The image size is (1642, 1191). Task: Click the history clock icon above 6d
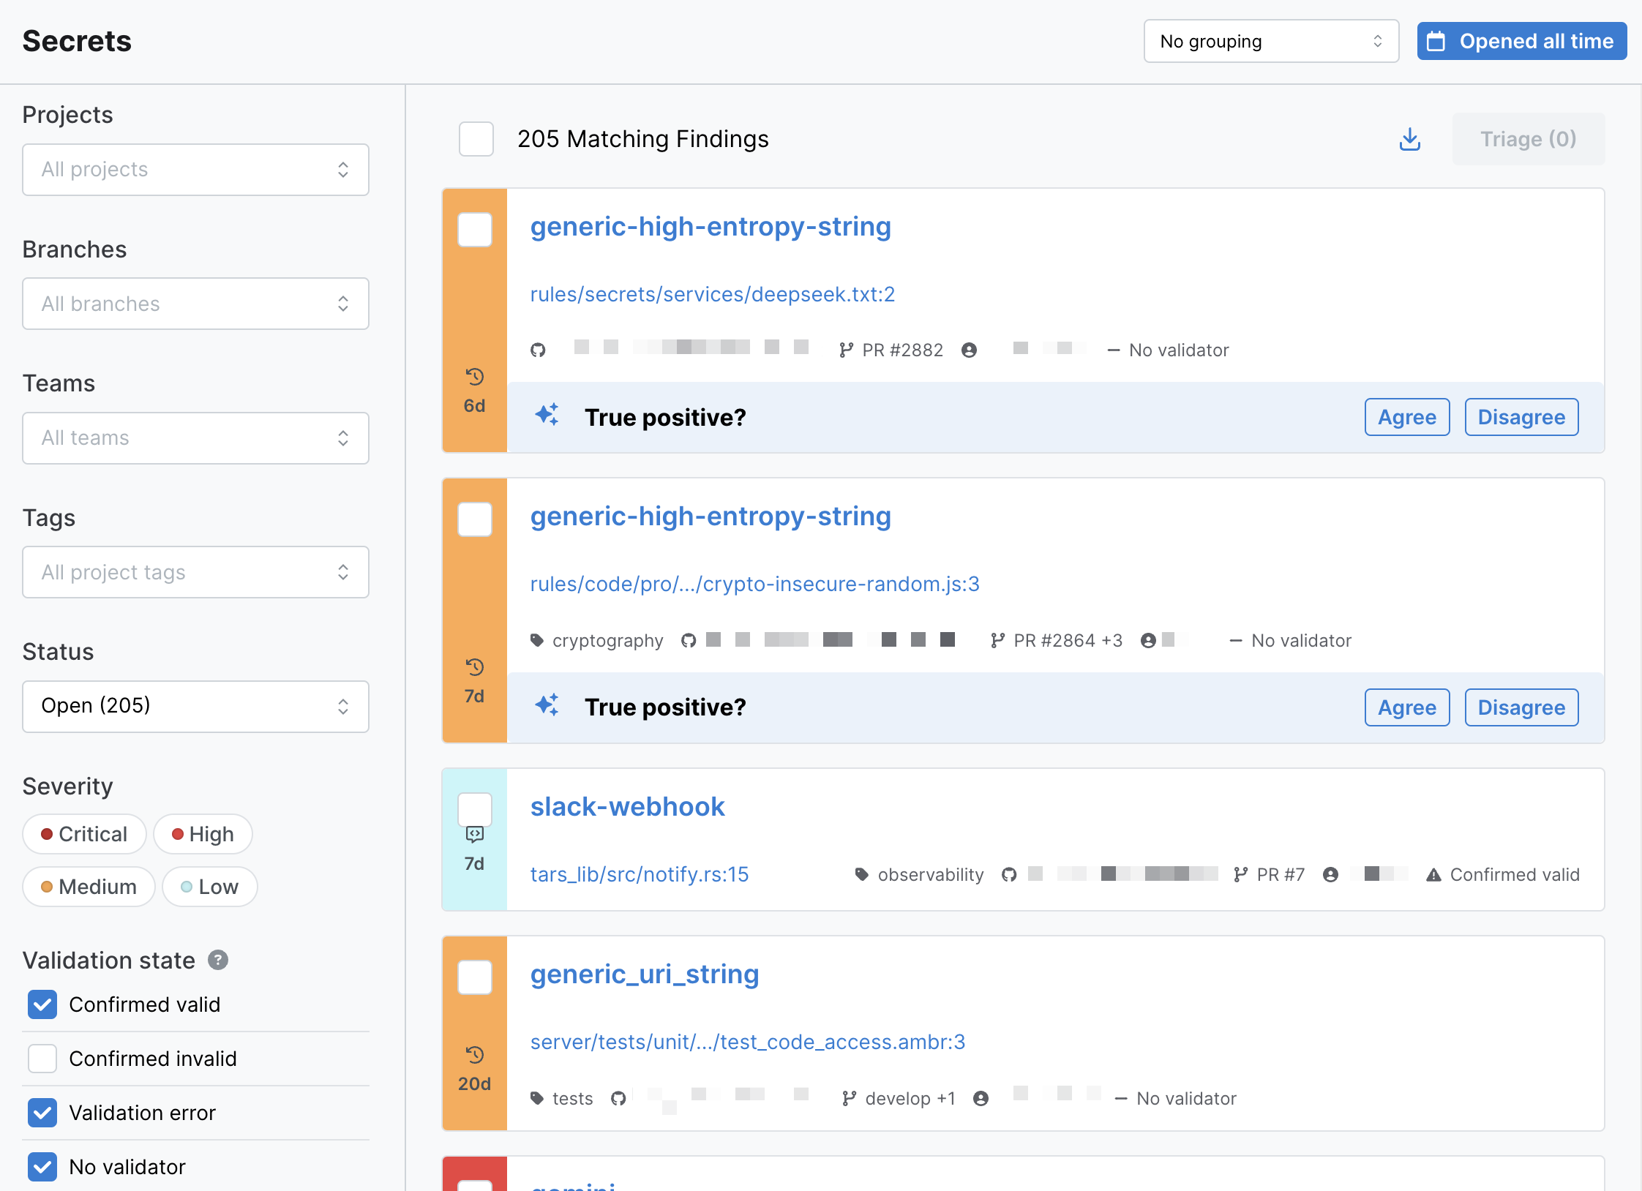coord(475,377)
